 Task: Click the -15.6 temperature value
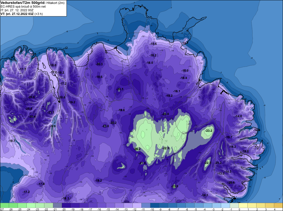coord(154,44)
